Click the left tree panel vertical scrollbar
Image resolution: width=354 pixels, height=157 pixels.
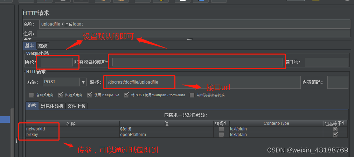tap(12, 132)
